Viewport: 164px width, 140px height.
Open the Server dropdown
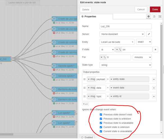122,34
